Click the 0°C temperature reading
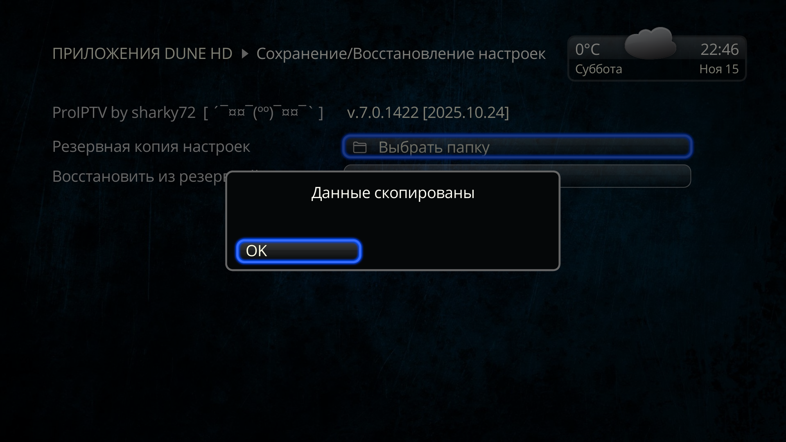 587,50
